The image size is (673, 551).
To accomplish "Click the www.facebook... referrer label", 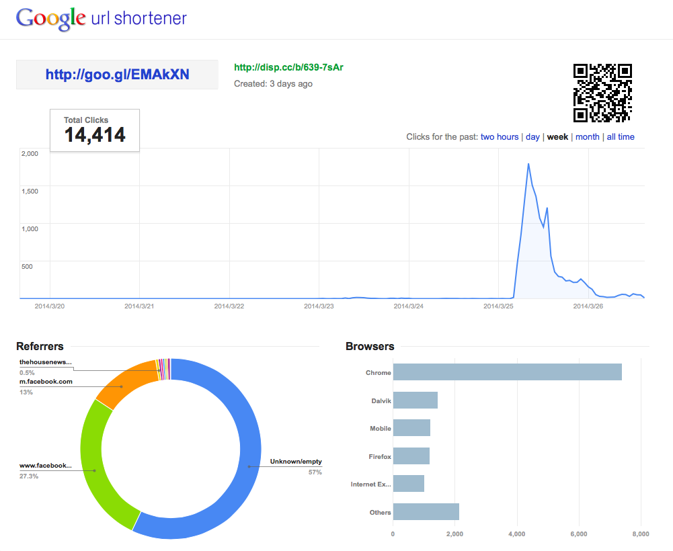I will point(46,466).
